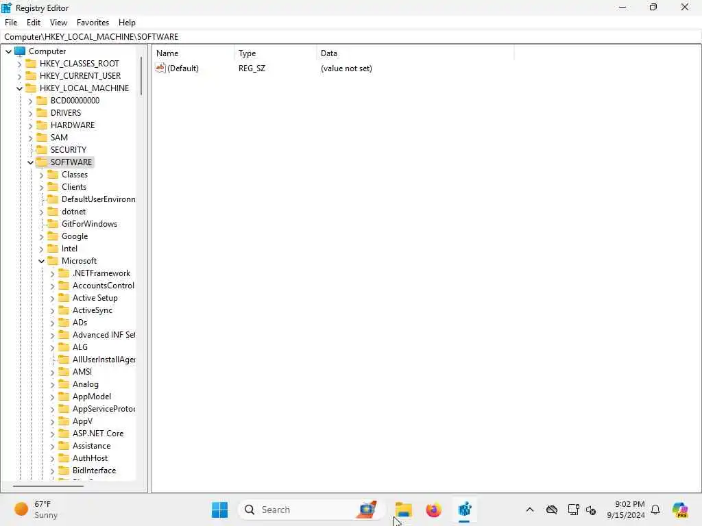Select the ASP.NET Core key

coord(98,434)
